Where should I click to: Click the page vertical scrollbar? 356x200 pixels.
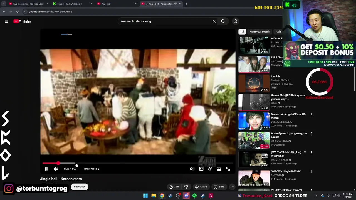pyautogui.click(x=354, y=79)
